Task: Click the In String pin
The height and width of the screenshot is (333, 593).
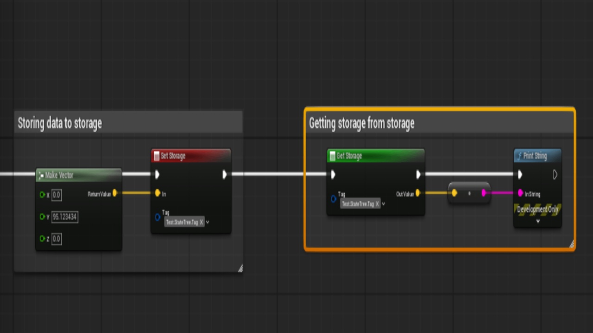Action: [x=520, y=193]
